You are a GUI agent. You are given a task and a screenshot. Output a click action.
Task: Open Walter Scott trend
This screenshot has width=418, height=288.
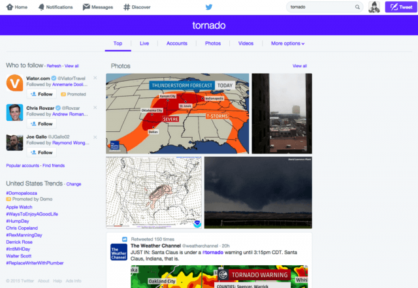19,256
